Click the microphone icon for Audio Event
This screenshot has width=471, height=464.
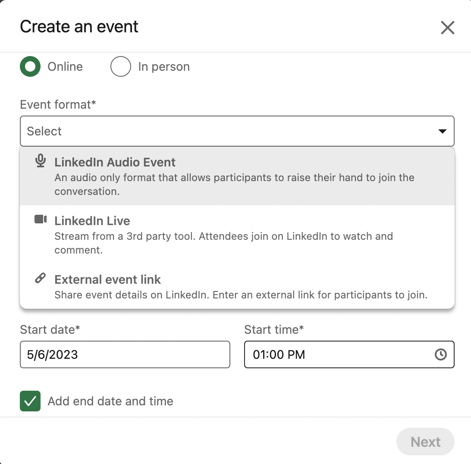[x=41, y=161]
